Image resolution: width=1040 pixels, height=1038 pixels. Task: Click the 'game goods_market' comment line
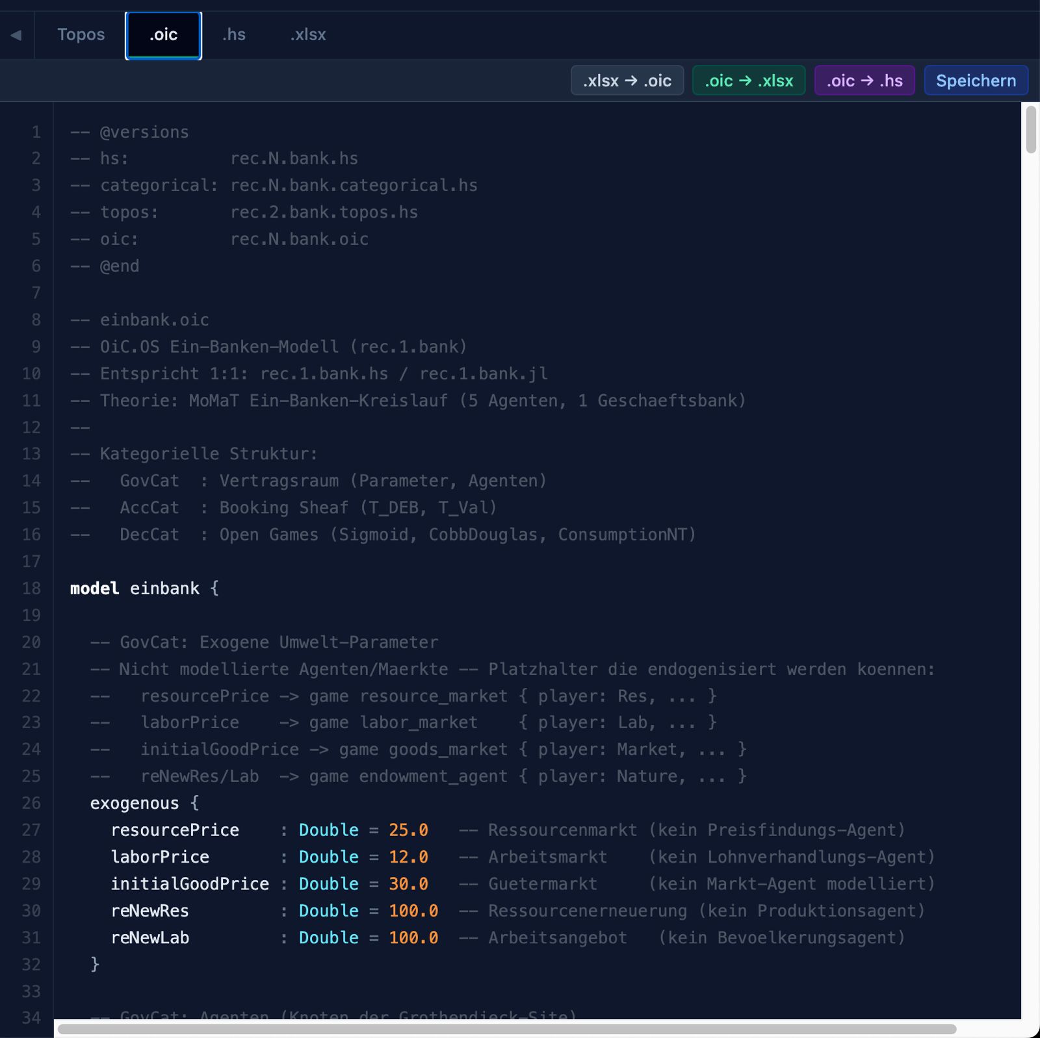(x=418, y=750)
